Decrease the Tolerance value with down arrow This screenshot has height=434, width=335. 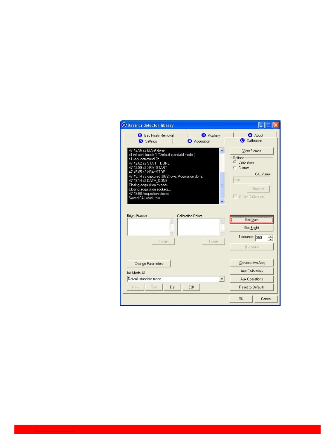tap(270, 239)
